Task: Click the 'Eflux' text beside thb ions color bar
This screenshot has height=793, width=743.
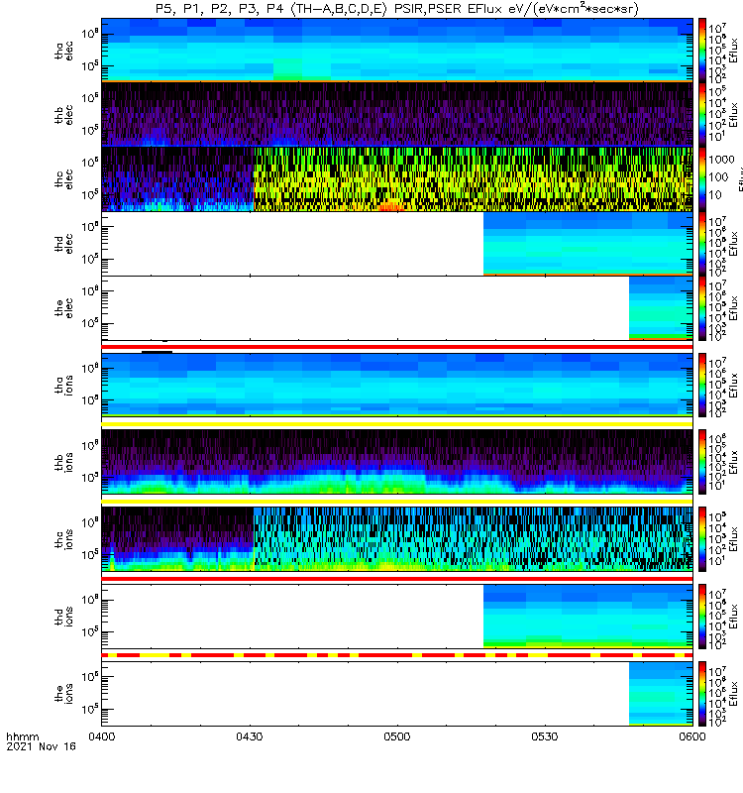Action: pos(734,462)
